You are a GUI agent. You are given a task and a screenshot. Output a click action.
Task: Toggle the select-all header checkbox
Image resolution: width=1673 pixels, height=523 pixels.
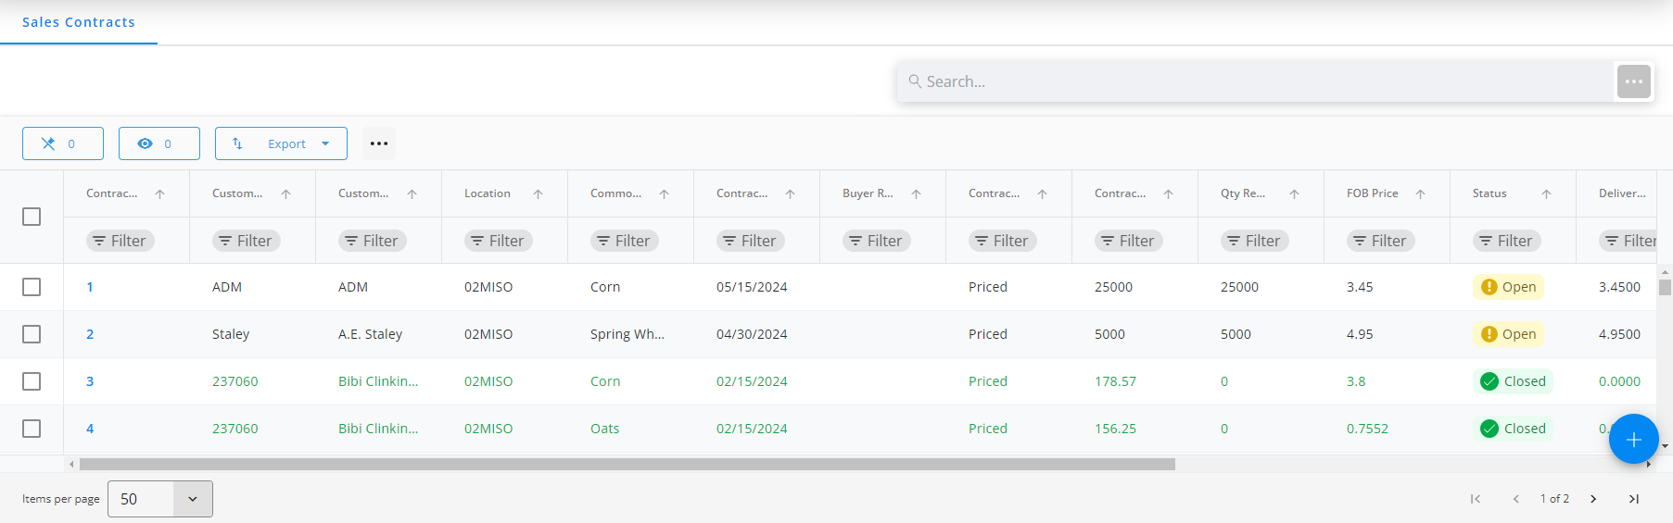click(32, 217)
